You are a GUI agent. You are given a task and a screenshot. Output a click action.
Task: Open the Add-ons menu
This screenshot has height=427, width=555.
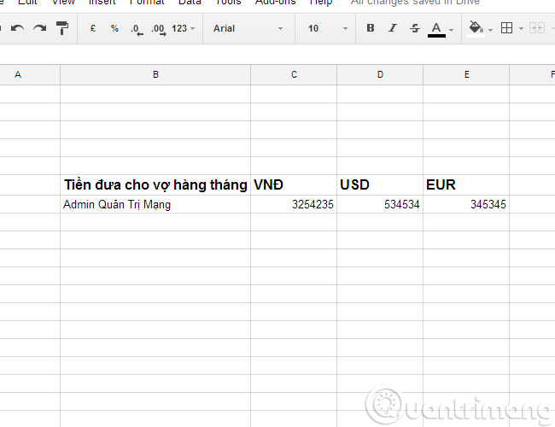(x=276, y=2)
